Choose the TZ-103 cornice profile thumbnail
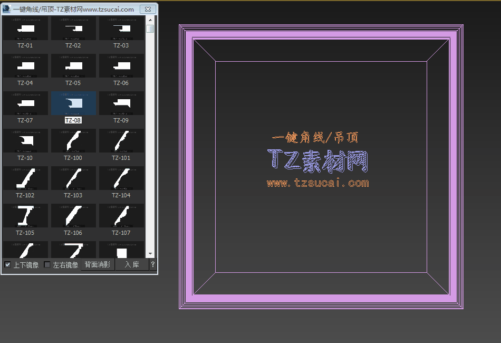 (73, 178)
